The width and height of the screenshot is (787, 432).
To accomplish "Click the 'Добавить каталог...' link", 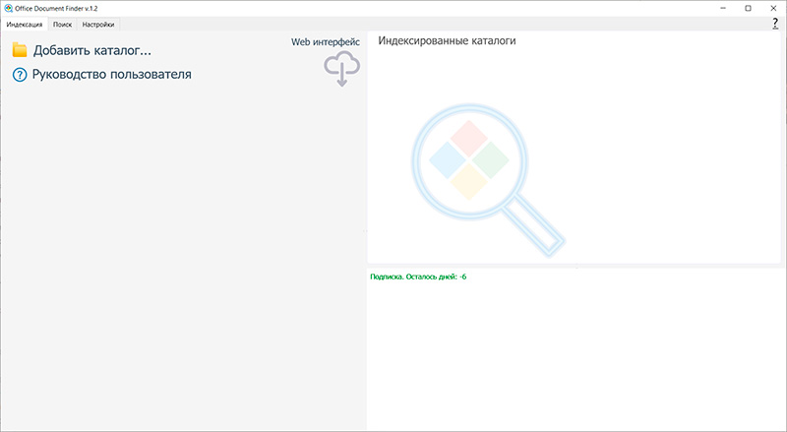I will [91, 50].
